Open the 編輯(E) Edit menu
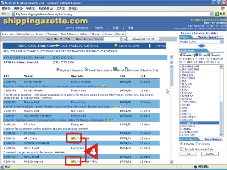The width and height of the screenshot is (227, 170). coord(18,8)
